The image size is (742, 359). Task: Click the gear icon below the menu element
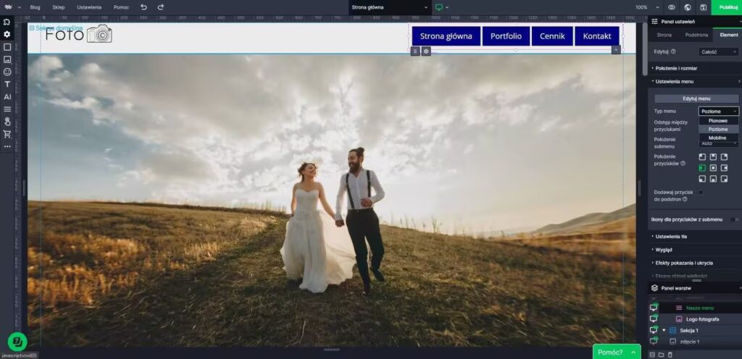point(426,51)
